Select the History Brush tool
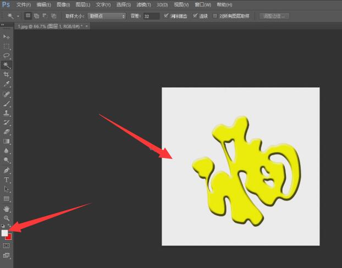Screen dimensions: 342x268 coord(7,122)
